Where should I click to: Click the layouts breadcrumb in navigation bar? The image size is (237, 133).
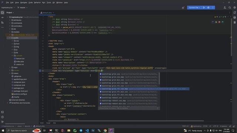27,126
